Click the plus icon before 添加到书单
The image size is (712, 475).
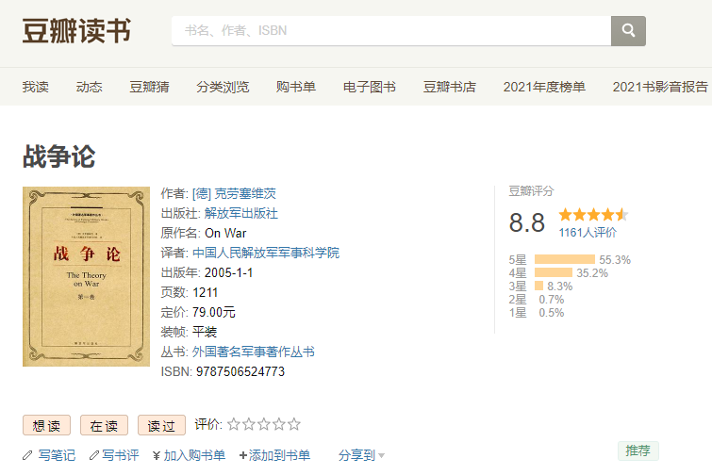pyautogui.click(x=243, y=455)
